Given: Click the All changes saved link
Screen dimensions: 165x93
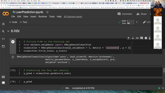Looking at the screenshot, I should click(73, 17).
